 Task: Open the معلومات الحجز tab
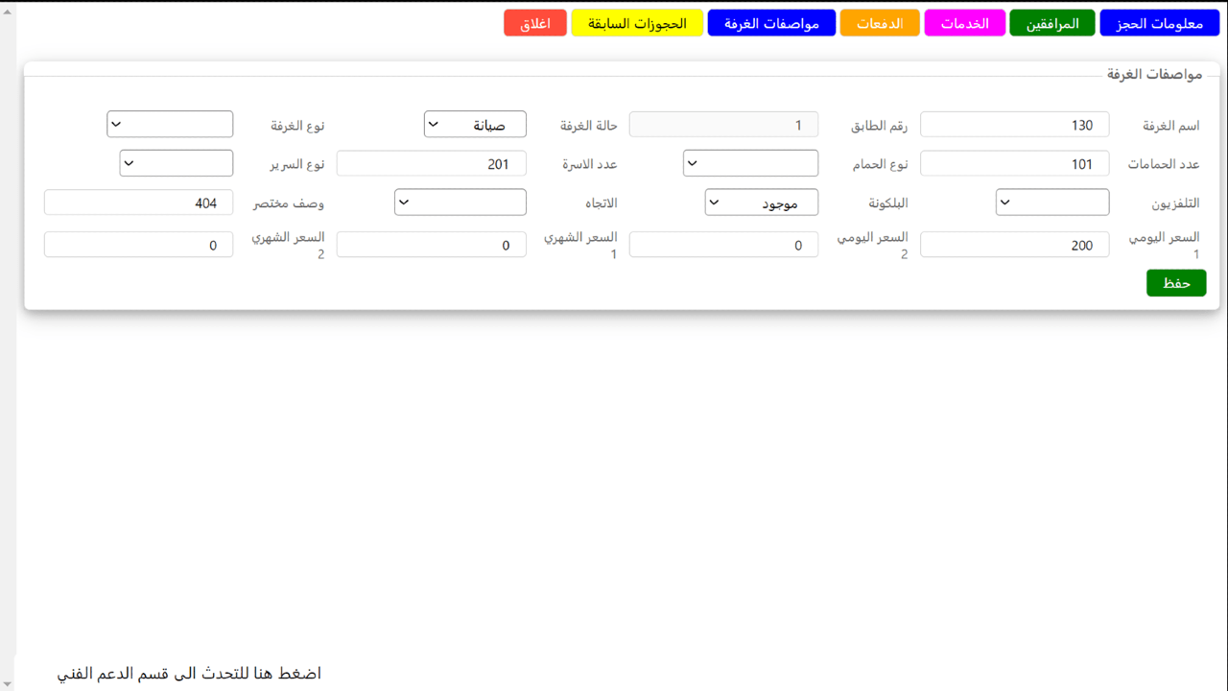pyautogui.click(x=1159, y=24)
